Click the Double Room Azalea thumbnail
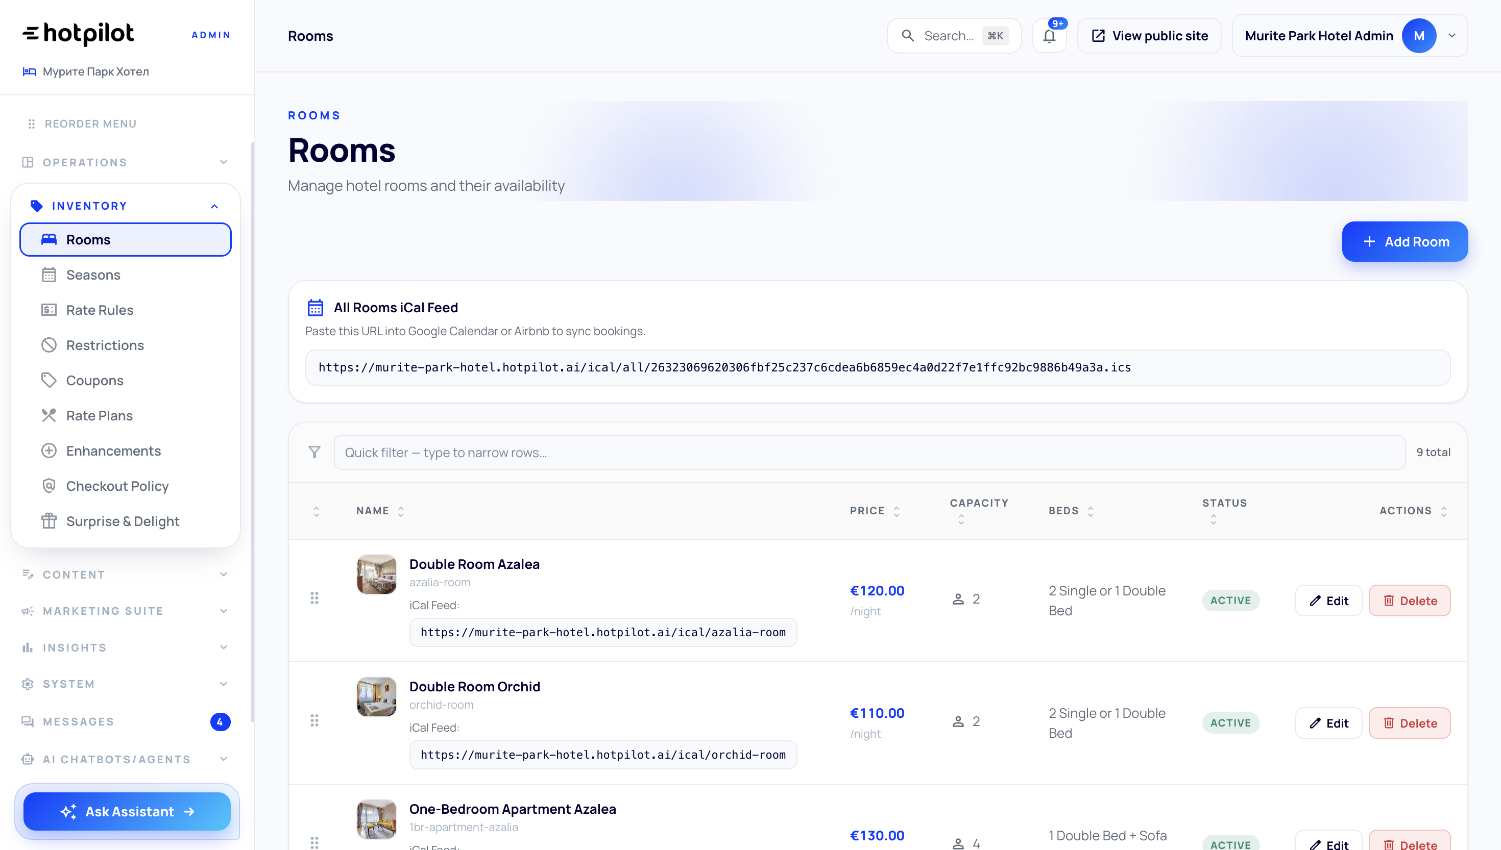This screenshot has height=850, width=1501. coord(376,574)
